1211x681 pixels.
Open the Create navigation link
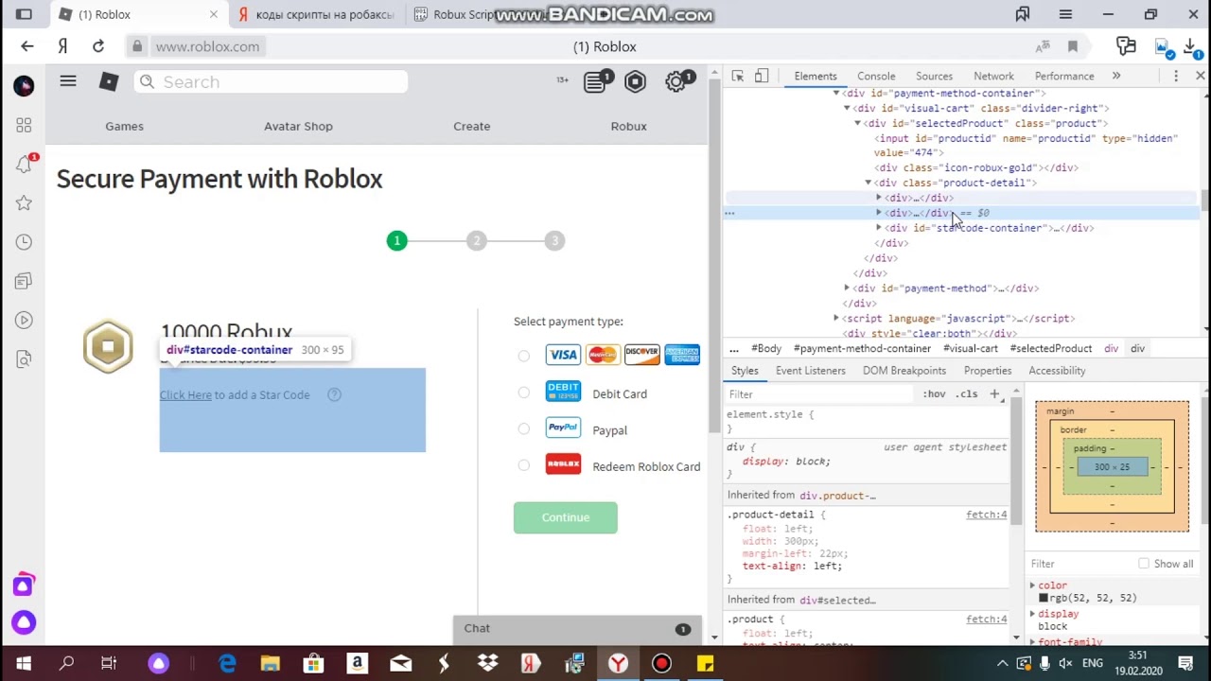click(471, 126)
